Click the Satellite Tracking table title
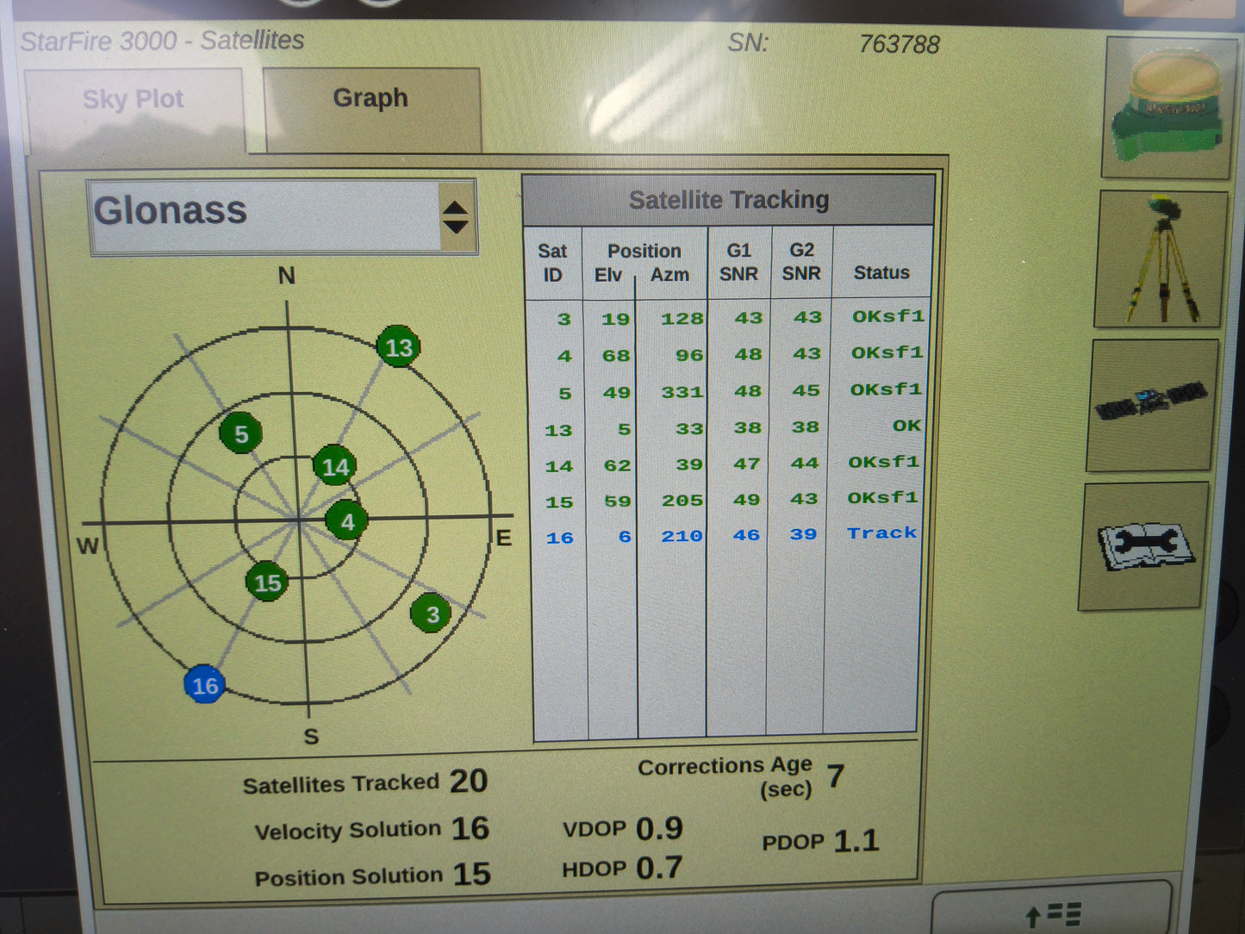 tap(729, 200)
